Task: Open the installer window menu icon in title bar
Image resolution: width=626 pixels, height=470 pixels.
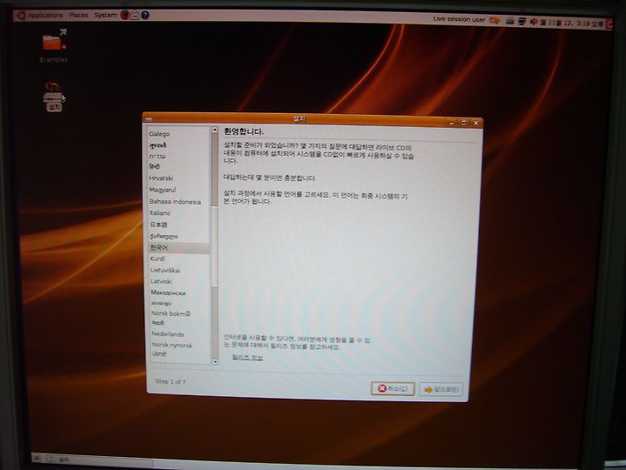Action: coord(149,119)
